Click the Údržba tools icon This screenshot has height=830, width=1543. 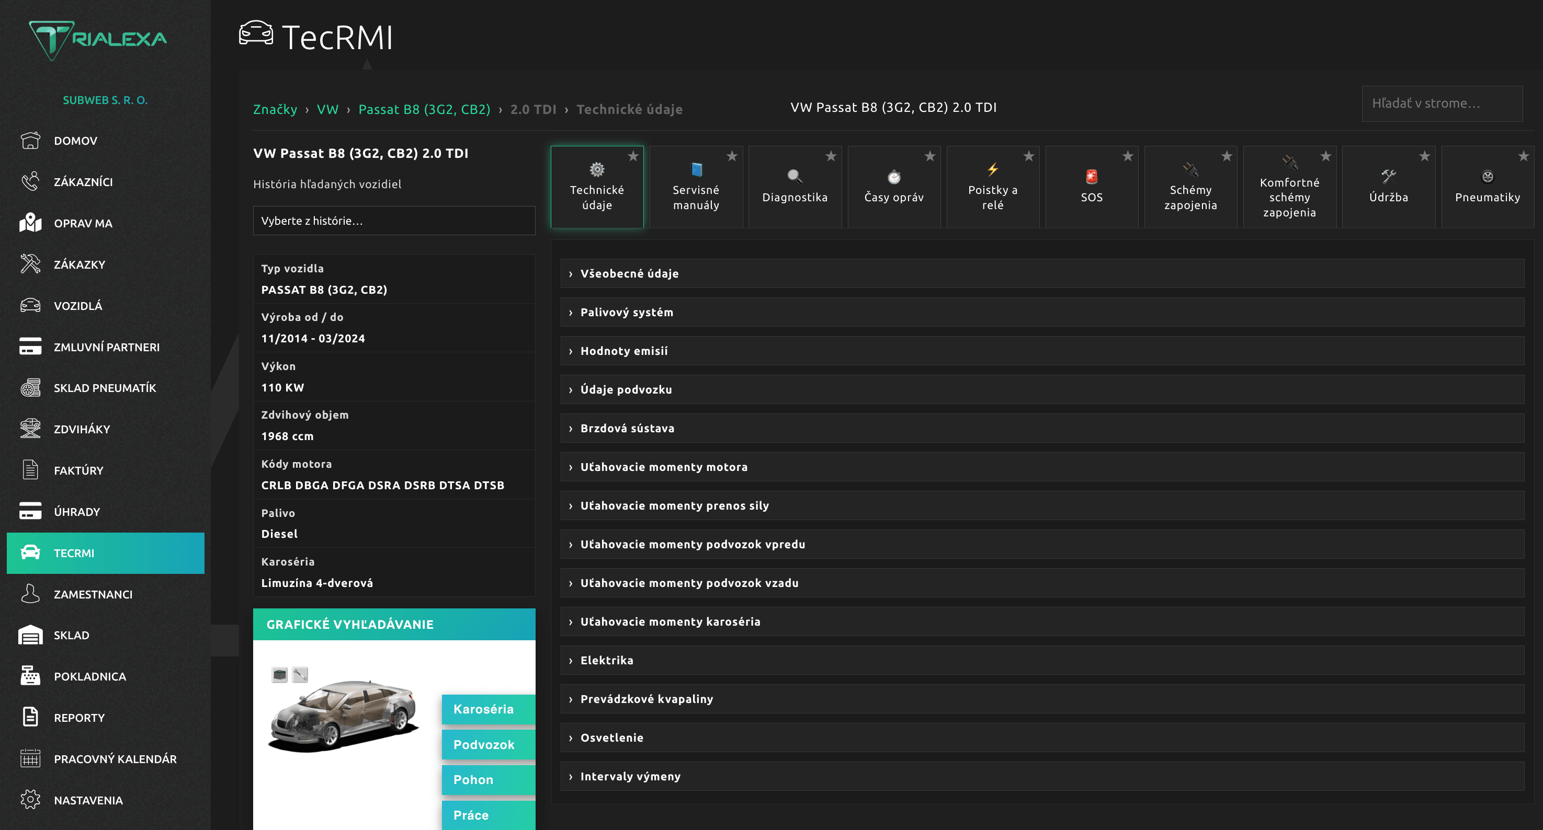(1389, 177)
